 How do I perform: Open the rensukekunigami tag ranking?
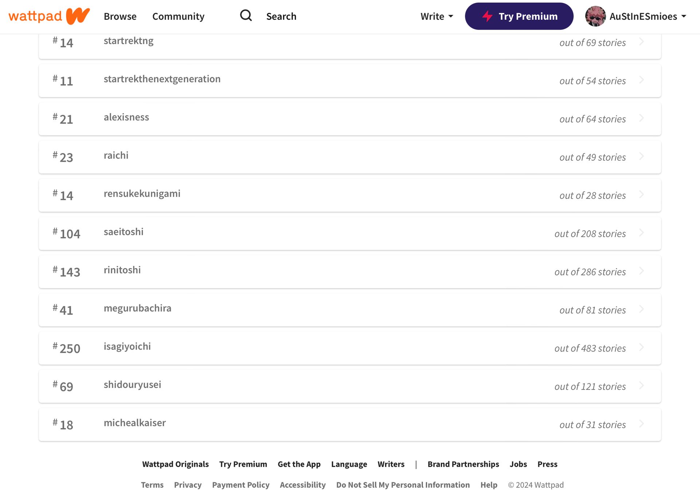350,195
